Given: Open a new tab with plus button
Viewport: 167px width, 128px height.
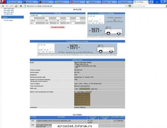Looking at the screenshot, I should pos(151,2).
